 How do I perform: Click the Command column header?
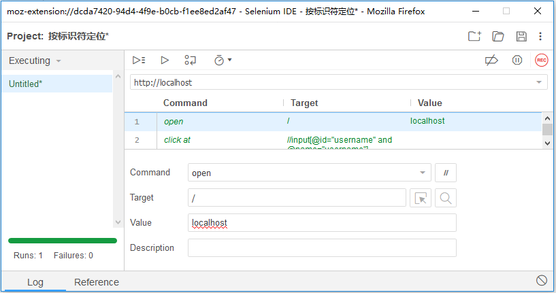click(185, 103)
